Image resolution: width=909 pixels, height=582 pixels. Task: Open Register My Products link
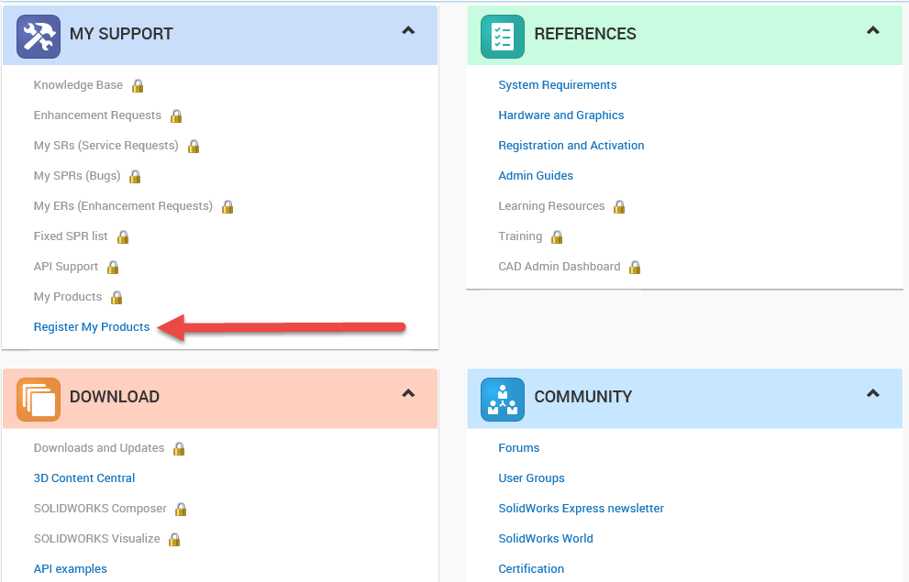(92, 326)
